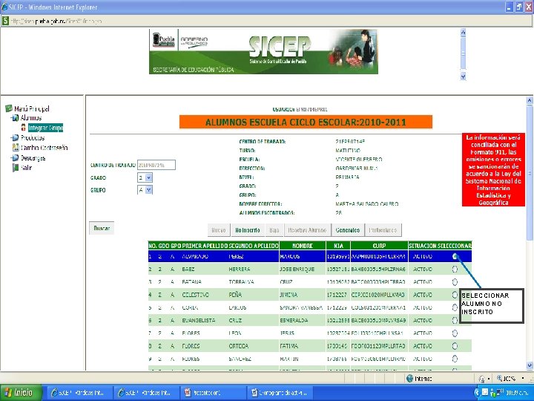The height and width of the screenshot is (401, 534).
Task: Click the Alumnos folder icon
Action: pyautogui.click(x=15, y=118)
